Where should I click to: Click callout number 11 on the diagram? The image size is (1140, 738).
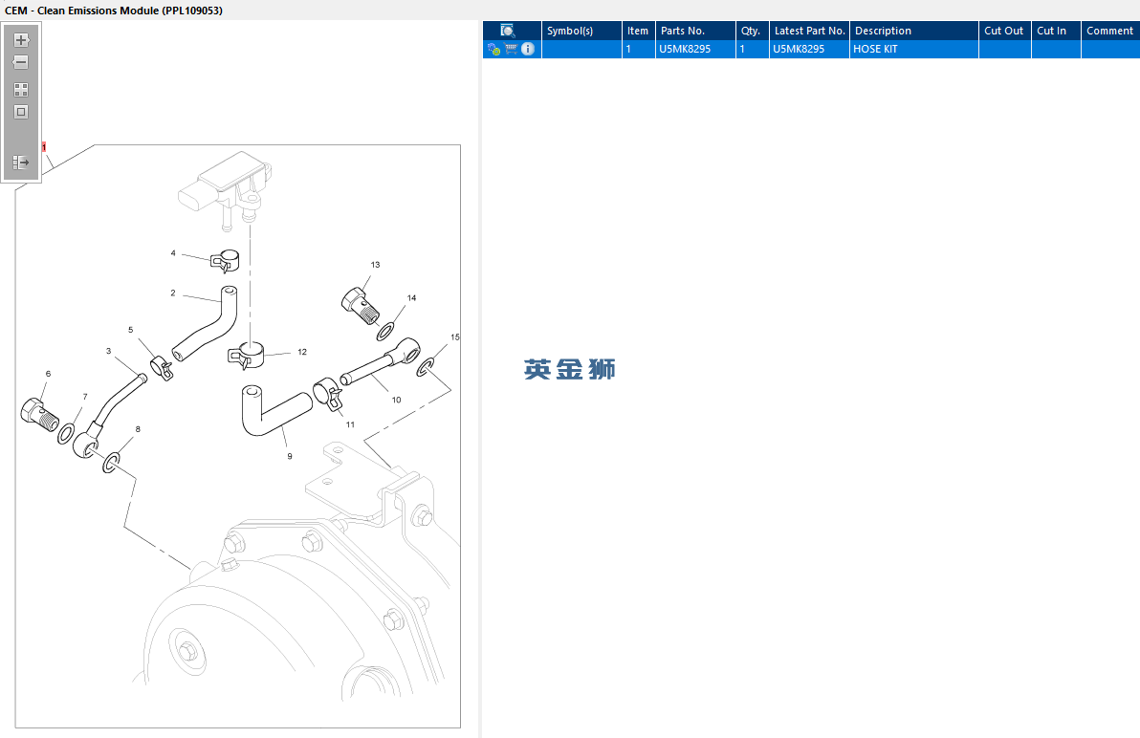350,424
